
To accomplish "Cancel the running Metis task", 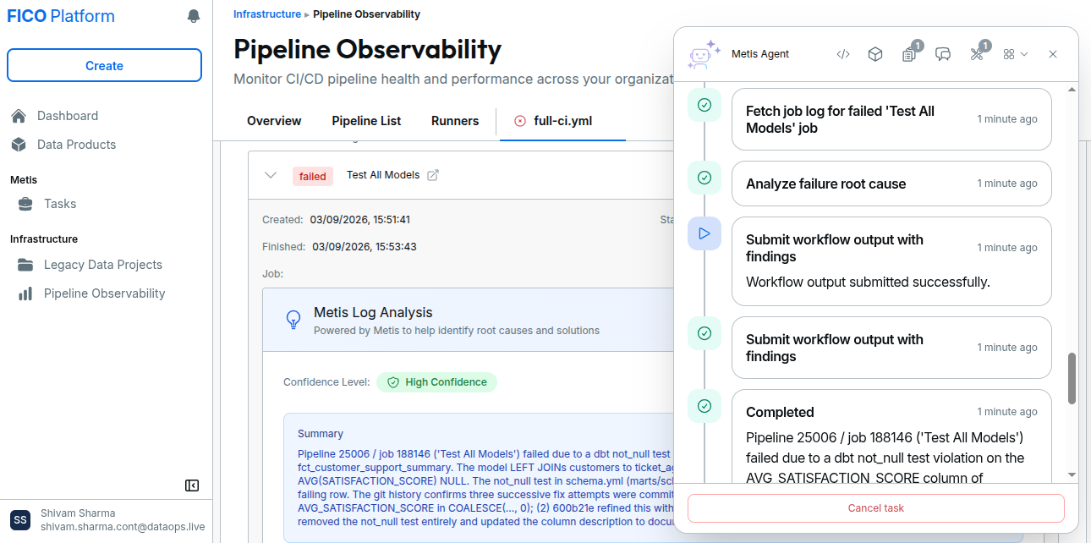I will click(876, 508).
